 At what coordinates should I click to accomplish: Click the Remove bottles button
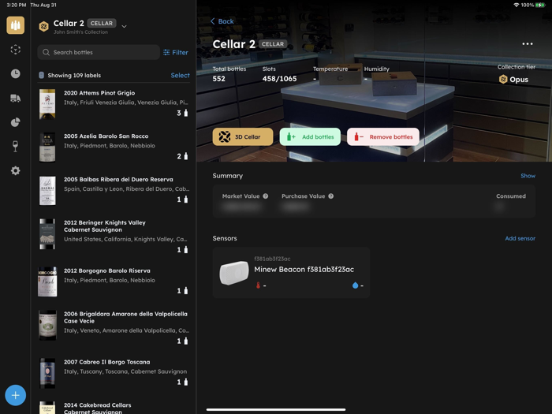[x=383, y=136]
